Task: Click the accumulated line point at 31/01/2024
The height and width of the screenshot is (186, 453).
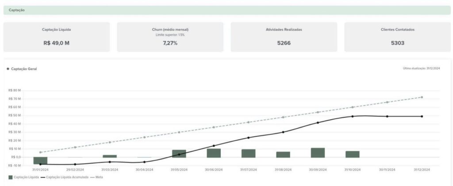Action: 40,164
